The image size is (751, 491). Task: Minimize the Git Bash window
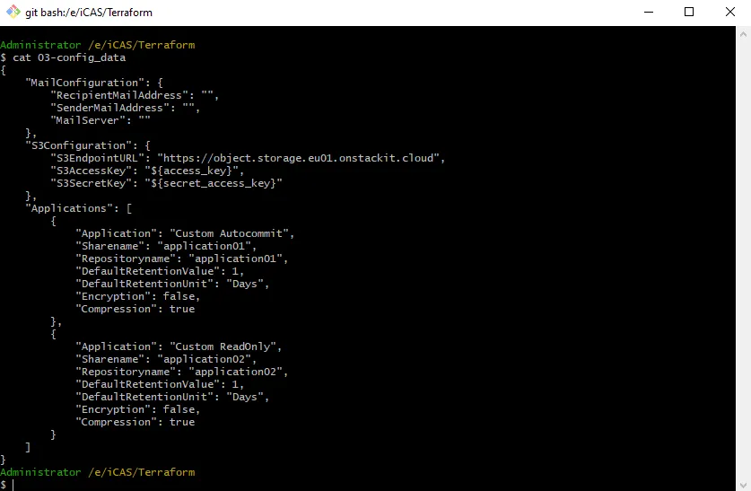click(x=646, y=13)
